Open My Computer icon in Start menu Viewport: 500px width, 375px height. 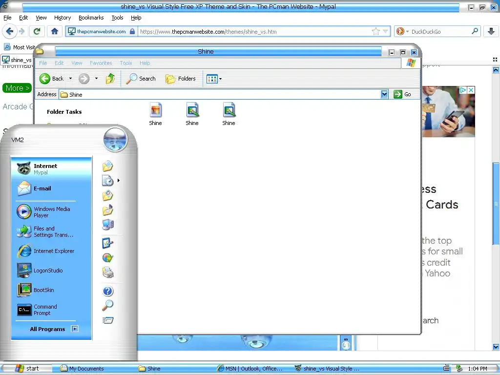108,225
